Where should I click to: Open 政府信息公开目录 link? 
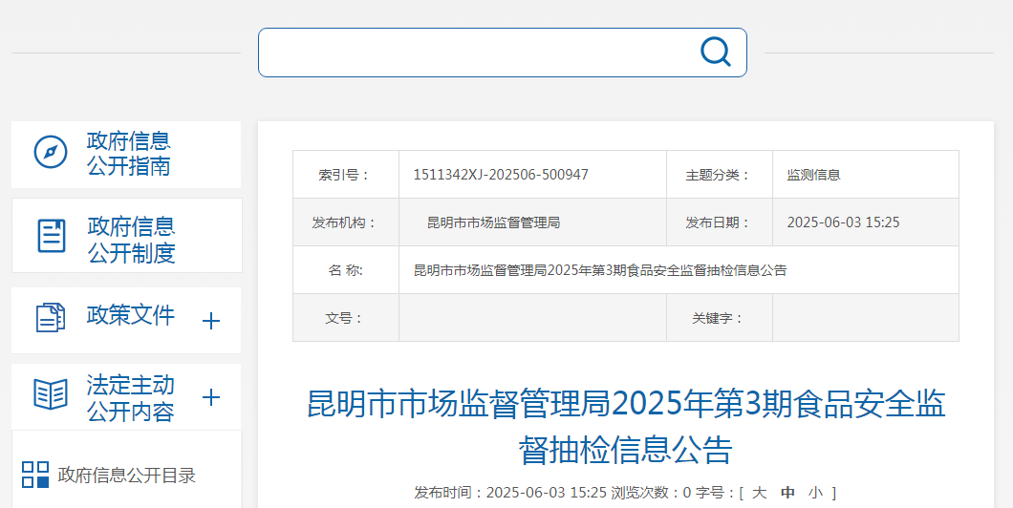[x=126, y=476]
